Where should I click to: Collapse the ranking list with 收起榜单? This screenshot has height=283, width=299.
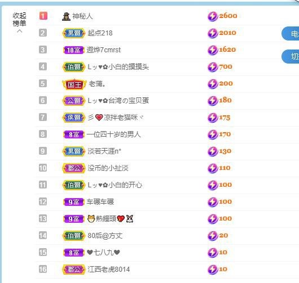19,23
